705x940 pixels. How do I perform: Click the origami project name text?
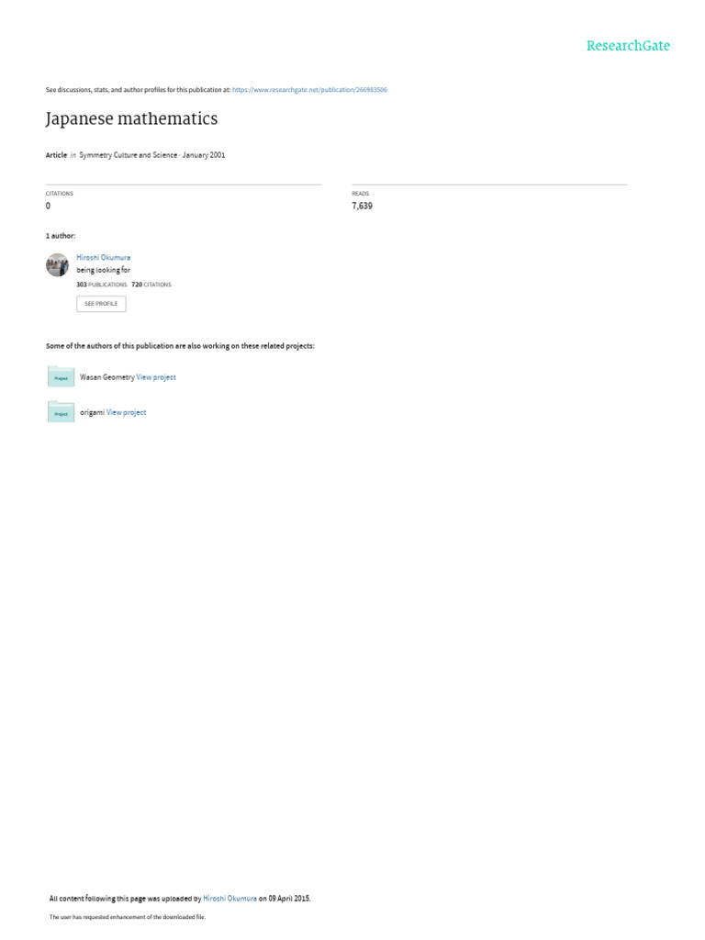pyautogui.click(x=93, y=412)
